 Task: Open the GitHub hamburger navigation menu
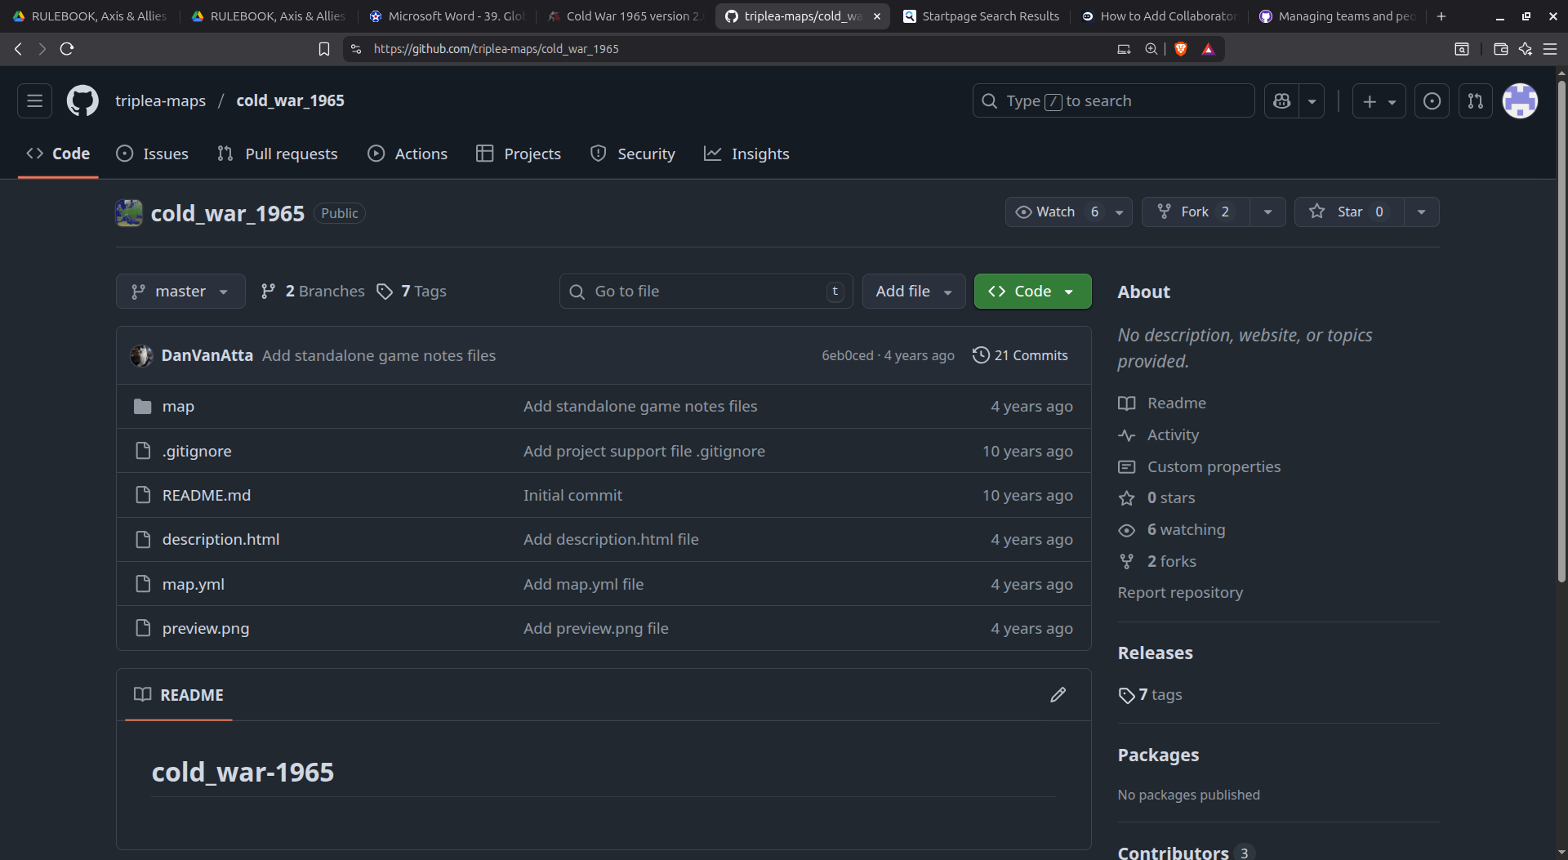(x=34, y=101)
